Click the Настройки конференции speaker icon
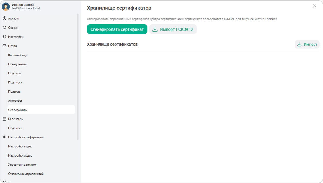Screen dimensions: 323x183 tap(5, 137)
